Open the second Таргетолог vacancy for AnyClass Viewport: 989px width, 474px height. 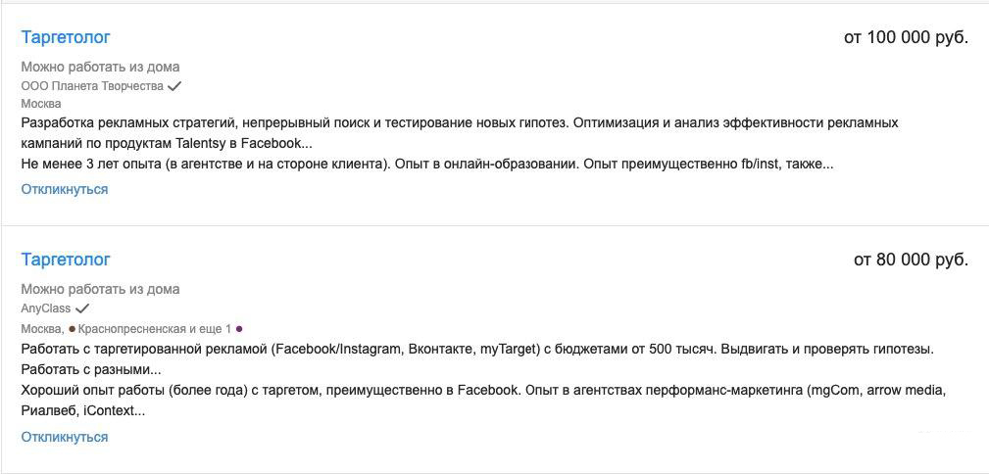66,260
